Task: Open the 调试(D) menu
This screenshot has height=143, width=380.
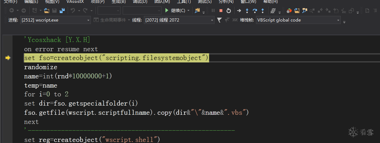Action: [x=140, y=1]
